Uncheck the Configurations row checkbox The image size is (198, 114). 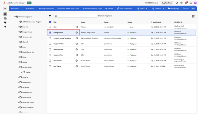pyautogui.click(x=50, y=33)
